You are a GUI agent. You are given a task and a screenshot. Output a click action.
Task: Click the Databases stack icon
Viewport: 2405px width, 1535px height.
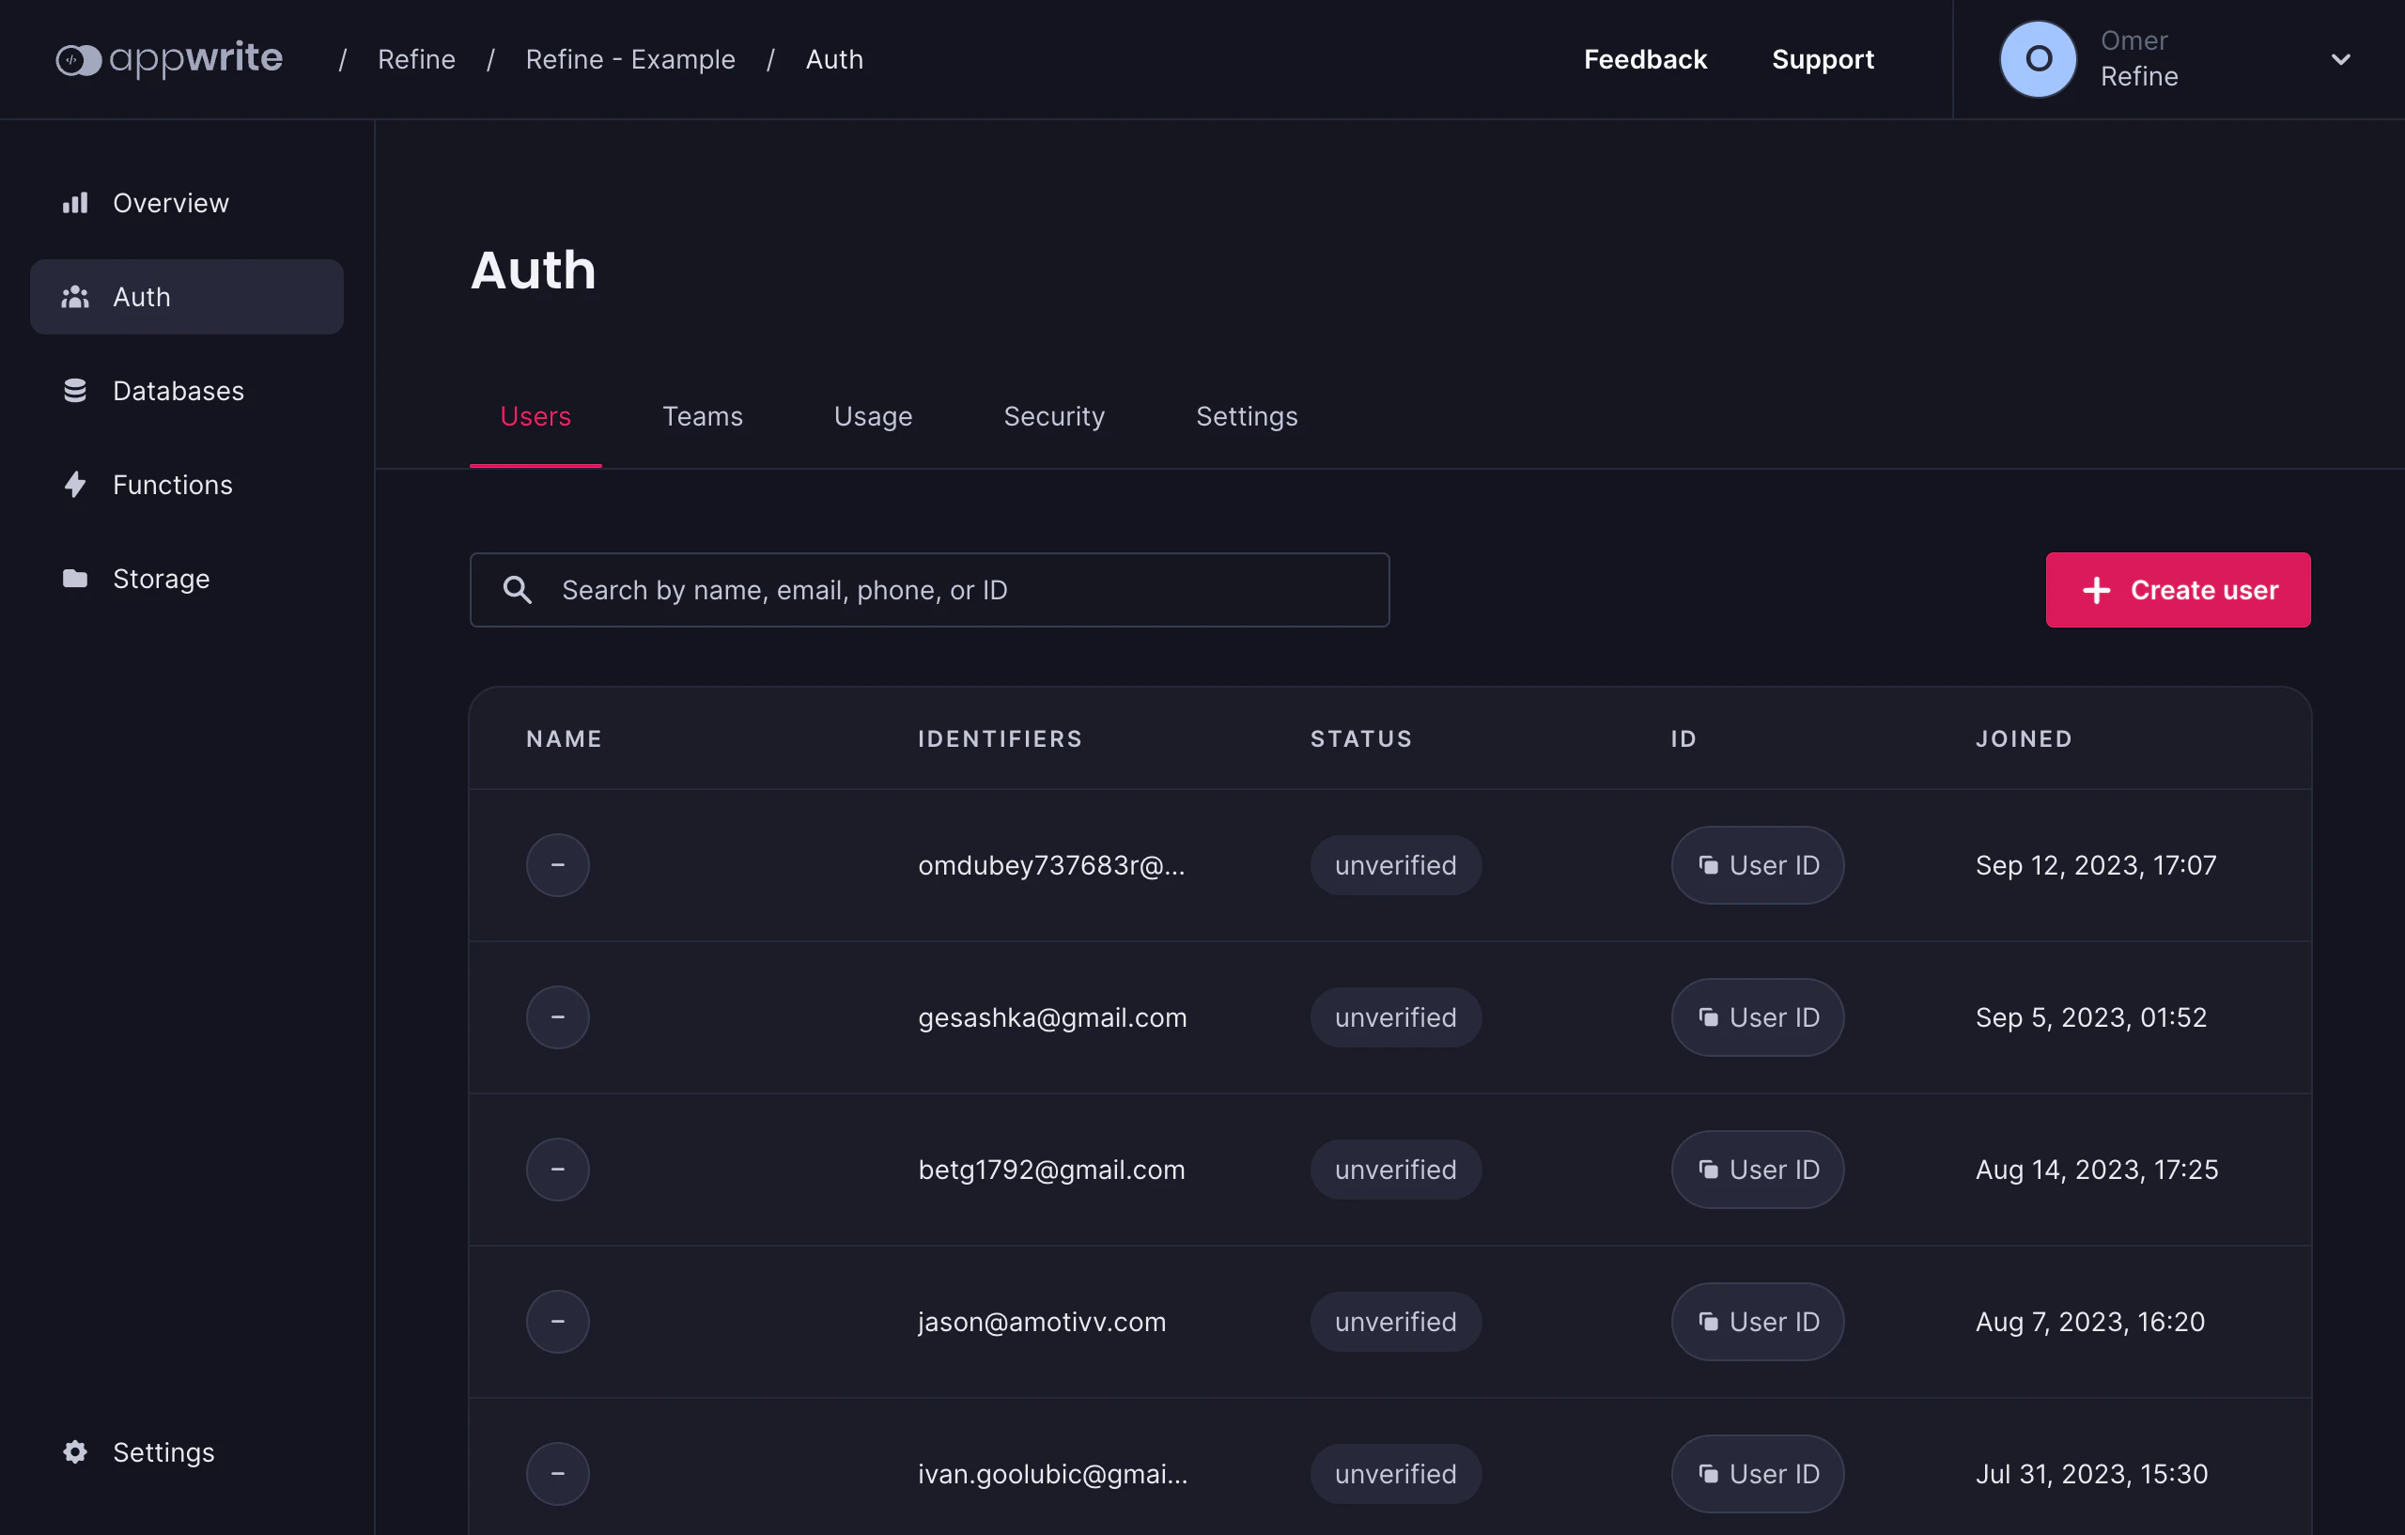click(75, 391)
